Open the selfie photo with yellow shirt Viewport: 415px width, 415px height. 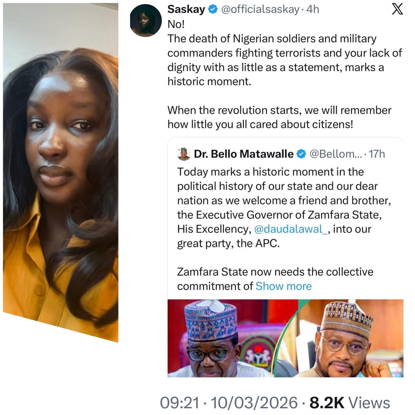(61, 173)
